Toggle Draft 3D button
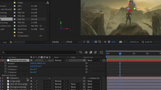 tap(147, 42)
